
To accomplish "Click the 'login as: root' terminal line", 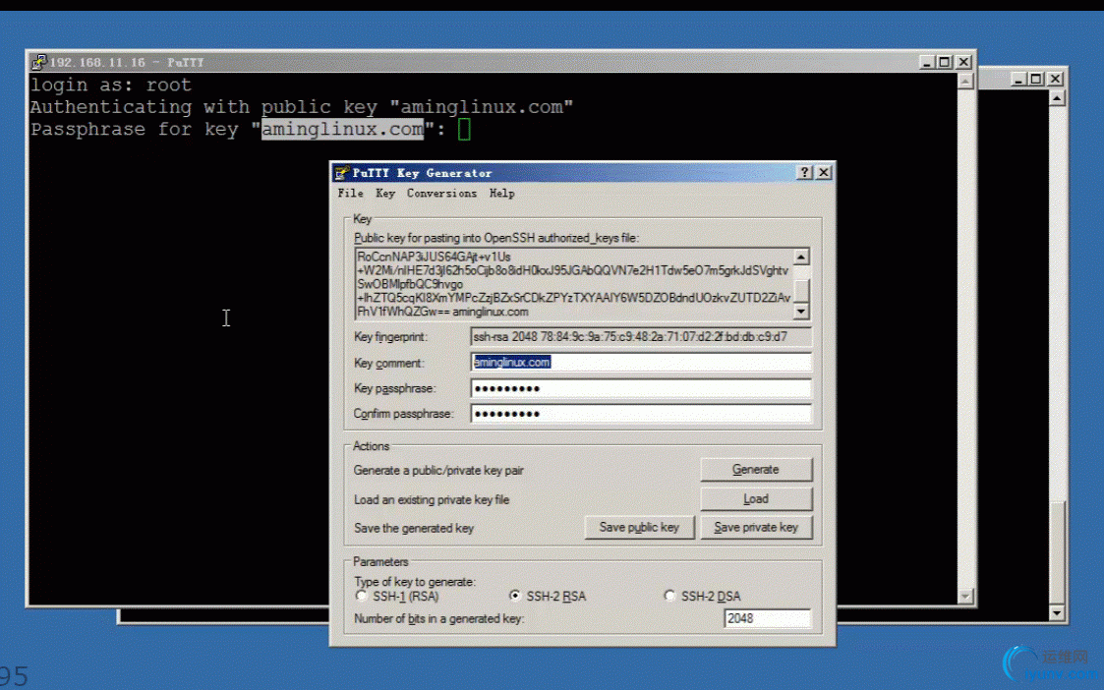I will (110, 86).
